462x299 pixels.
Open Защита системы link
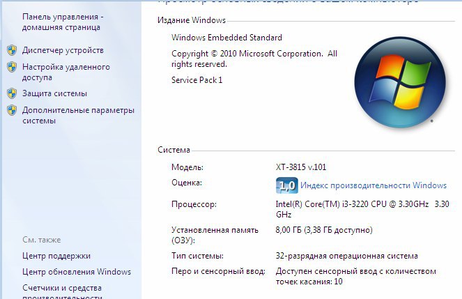point(54,93)
